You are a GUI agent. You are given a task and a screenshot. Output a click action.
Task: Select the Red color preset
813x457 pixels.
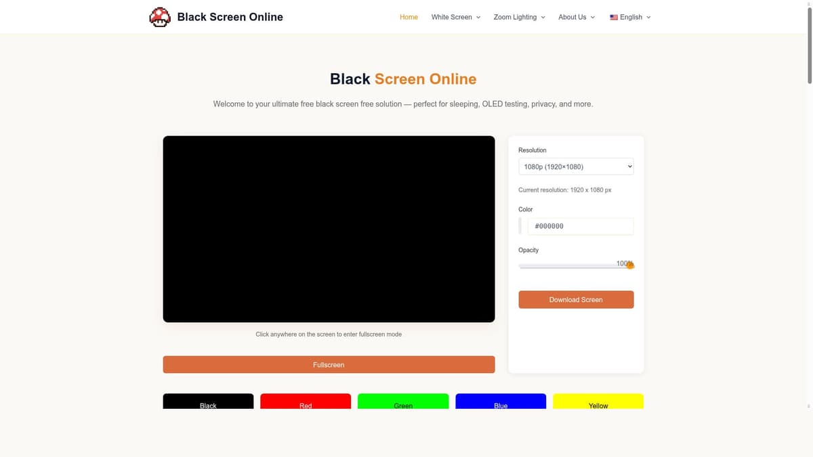306,401
